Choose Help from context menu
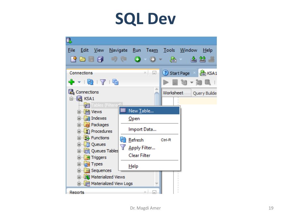The height and width of the screenshot is (218, 291). 149,166
